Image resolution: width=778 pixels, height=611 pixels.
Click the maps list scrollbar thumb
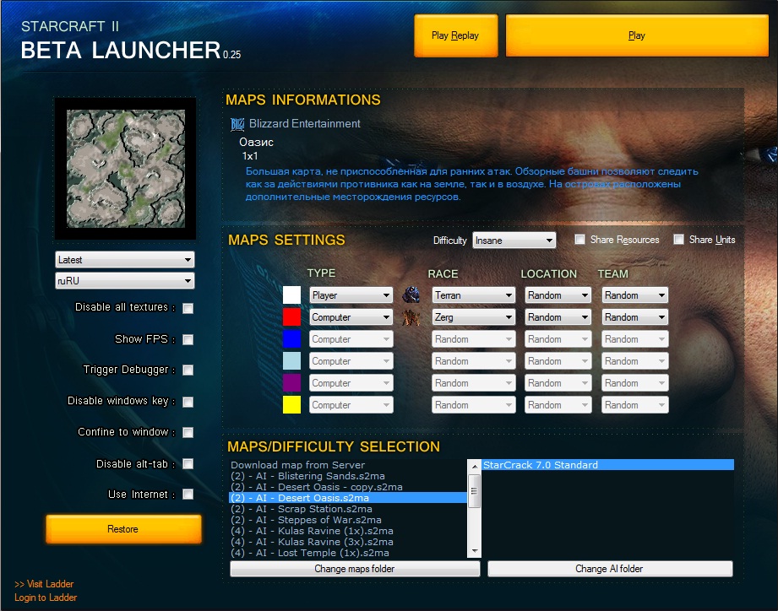[x=475, y=490]
